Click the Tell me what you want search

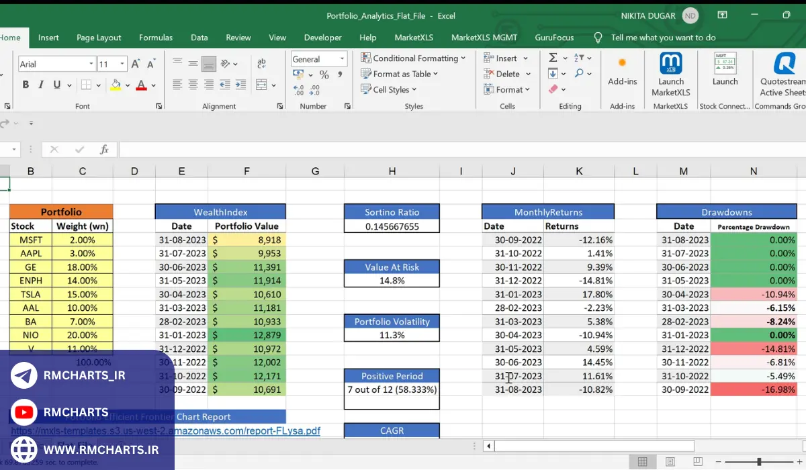[663, 38]
